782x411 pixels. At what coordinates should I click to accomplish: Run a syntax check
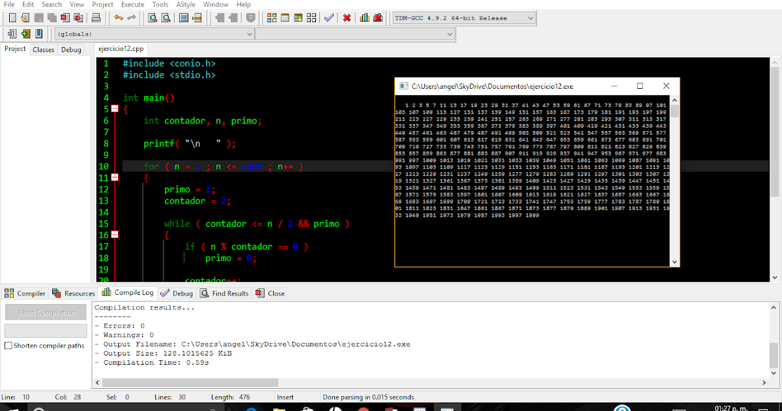click(329, 18)
